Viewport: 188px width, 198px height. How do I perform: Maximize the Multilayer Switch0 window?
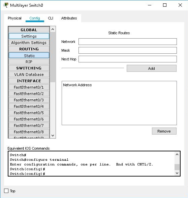[x=165, y=5]
